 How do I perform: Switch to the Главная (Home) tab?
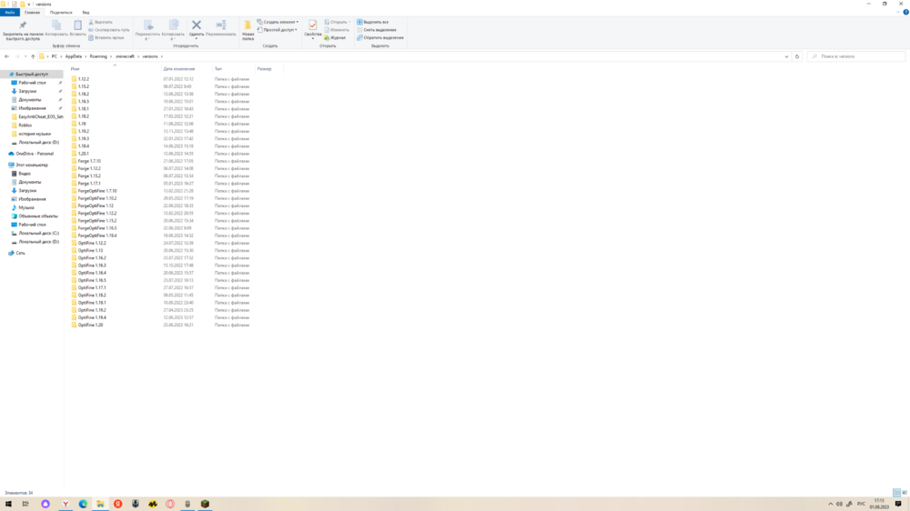[33, 12]
